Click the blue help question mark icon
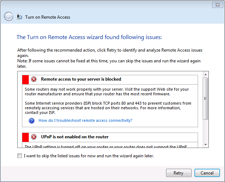This screenshot has width=225, height=182. pos(32,120)
